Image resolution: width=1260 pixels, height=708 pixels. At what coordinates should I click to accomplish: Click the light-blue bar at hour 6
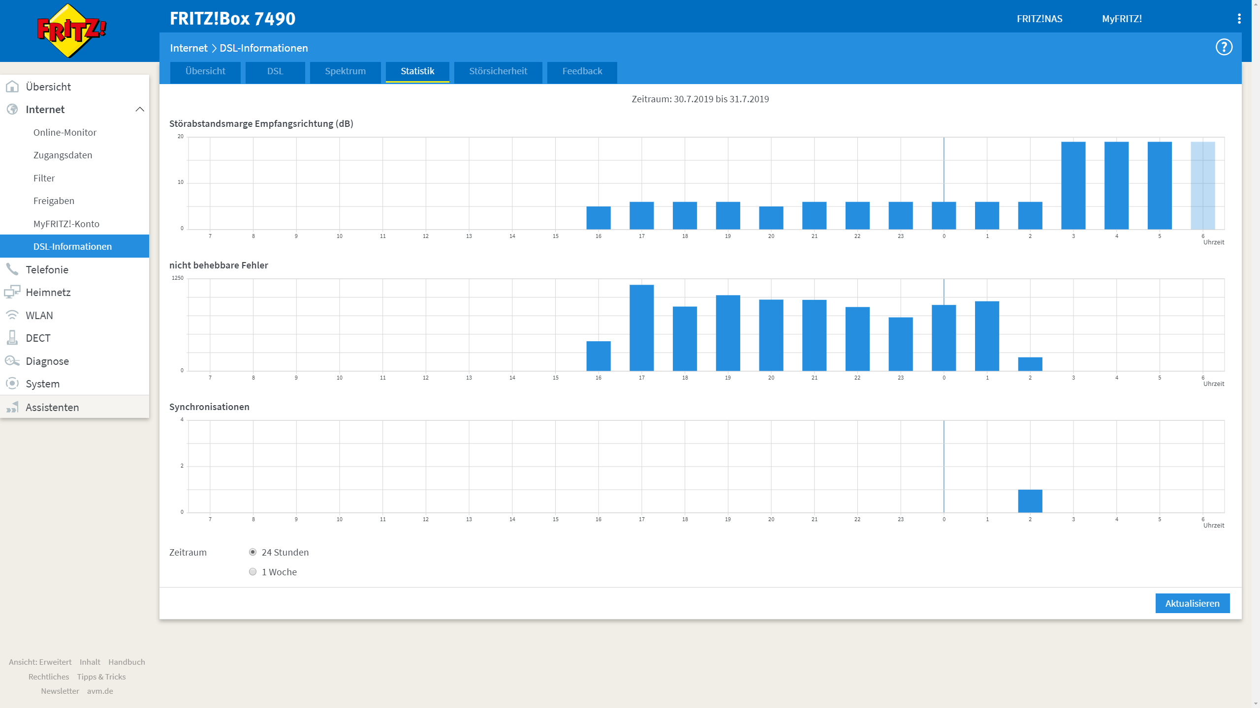[x=1202, y=185]
